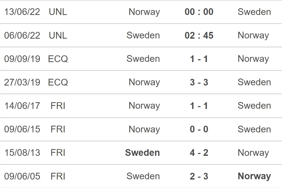Select UNL label in the 06/06/22 row
Image resolution: width=282 pixels, height=188 pixels.
pyautogui.click(x=58, y=35)
